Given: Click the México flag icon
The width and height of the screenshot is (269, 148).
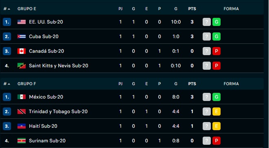Looking at the screenshot, I should [22, 97].
